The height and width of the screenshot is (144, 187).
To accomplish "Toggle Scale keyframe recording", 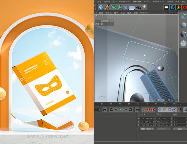I will (x=165, y=110).
